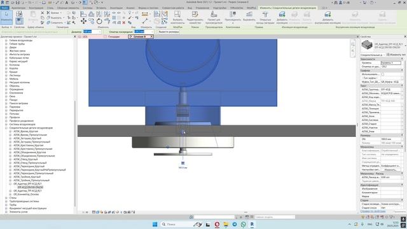Click Открытые концы заглушек icon

tap(265, 17)
